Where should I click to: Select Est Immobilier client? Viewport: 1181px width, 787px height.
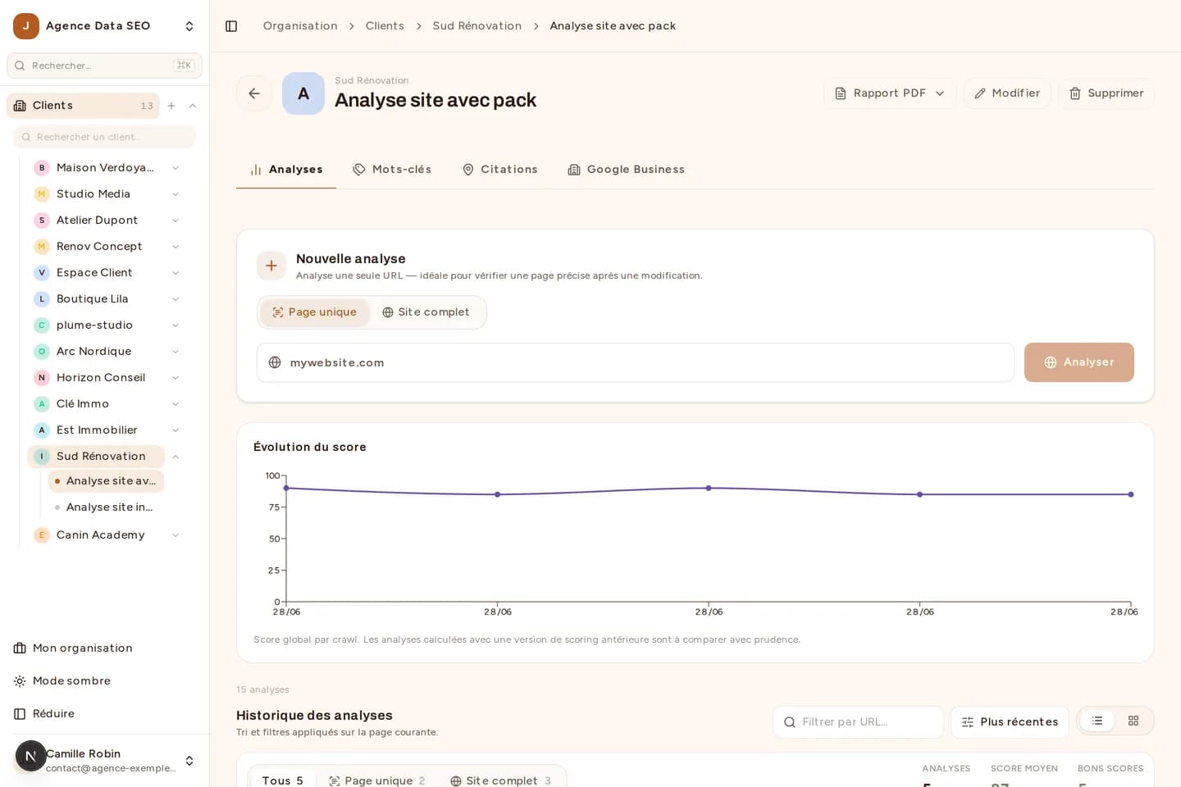click(96, 430)
